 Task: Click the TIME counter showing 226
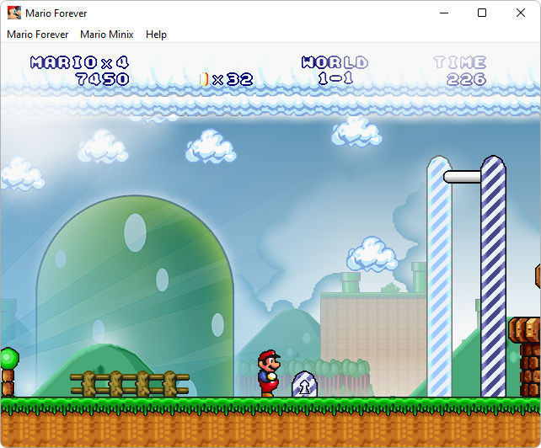click(x=461, y=71)
